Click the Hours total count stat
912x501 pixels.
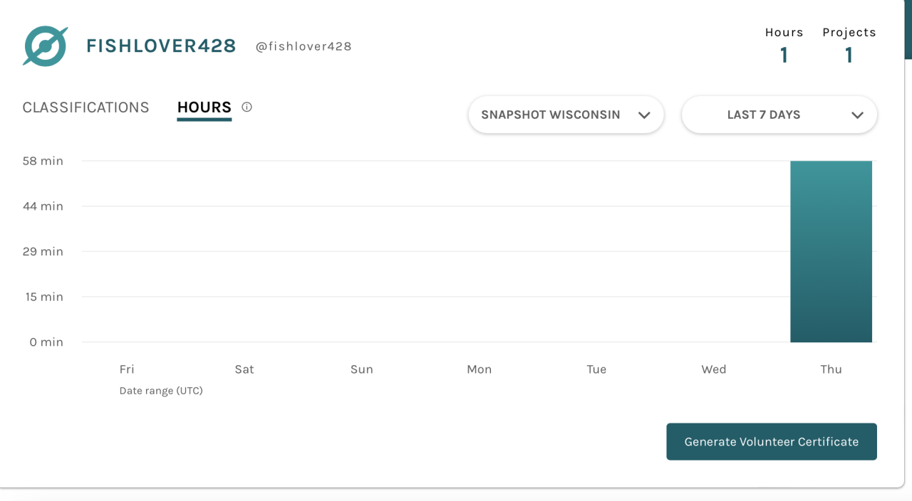click(x=784, y=55)
